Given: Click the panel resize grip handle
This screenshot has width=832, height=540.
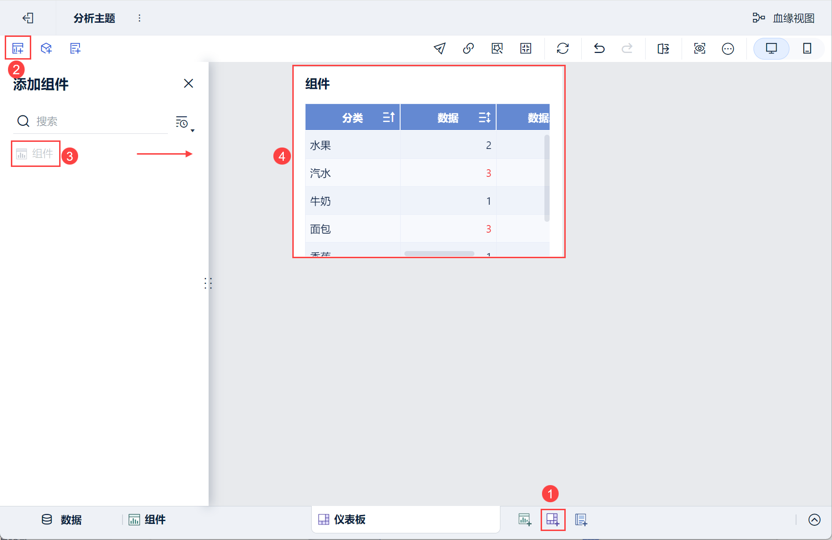Looking at the screenshot, I should click(x=208, y=283).
